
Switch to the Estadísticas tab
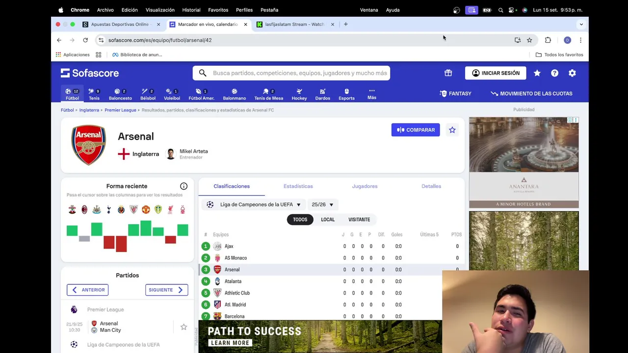click(x=298, y=186)
